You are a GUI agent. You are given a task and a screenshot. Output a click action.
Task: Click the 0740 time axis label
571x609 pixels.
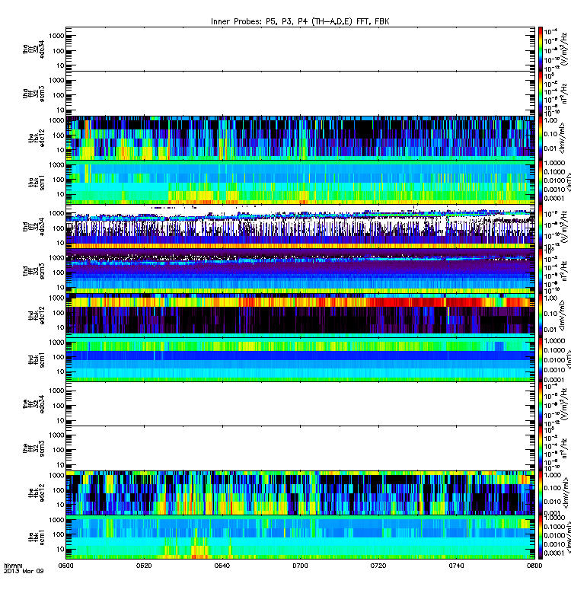456,566
